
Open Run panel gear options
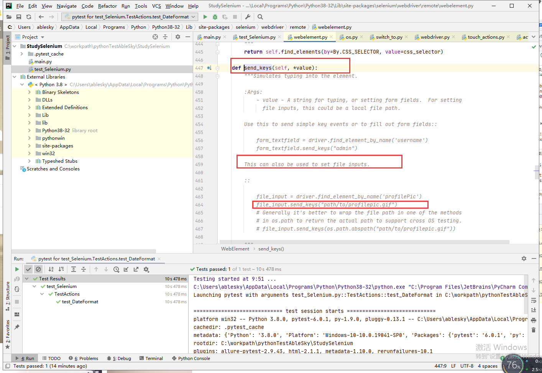524,258
